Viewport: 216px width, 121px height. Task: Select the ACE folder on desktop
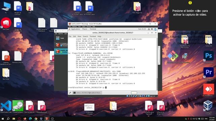tap(30, 7)
